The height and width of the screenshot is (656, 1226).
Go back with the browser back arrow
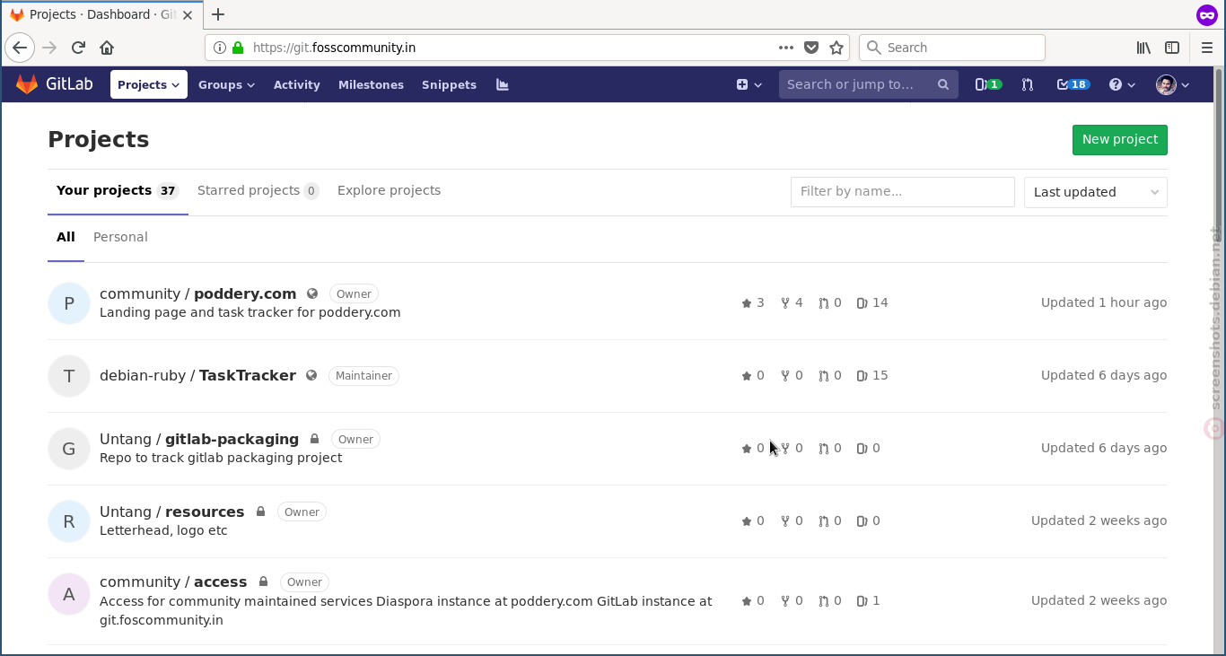tap(20, 48)
